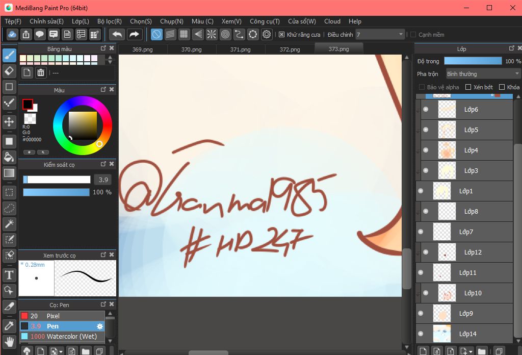The height and width of the screenshot is (355, 522).
Task: Toggle the Khử răng cưa anti-aliasing checkbox
Action: click(x=281, y=35)
